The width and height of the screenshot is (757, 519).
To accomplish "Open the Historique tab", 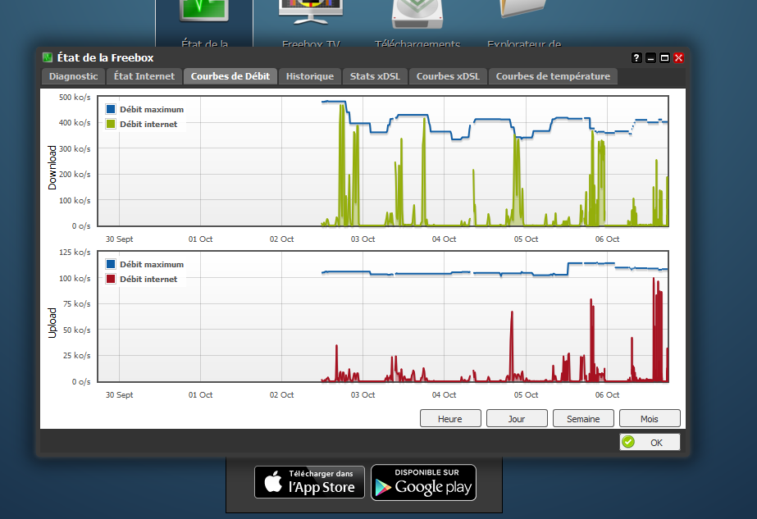I will 310,76.
